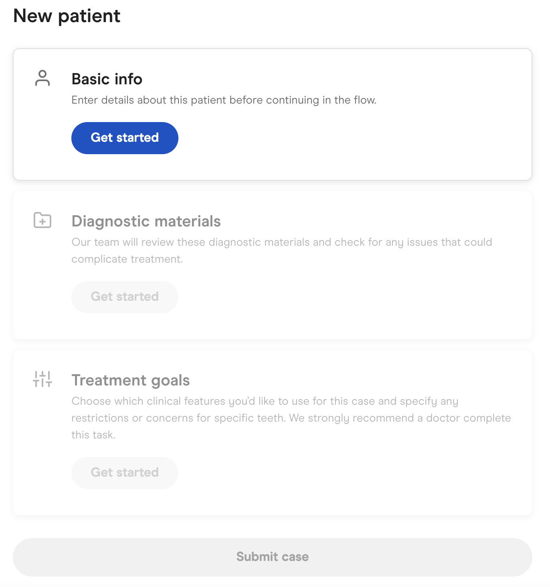Click the 'Enter details about this patient' text
This screenshot has height=587, width=550.
(224, 100)
